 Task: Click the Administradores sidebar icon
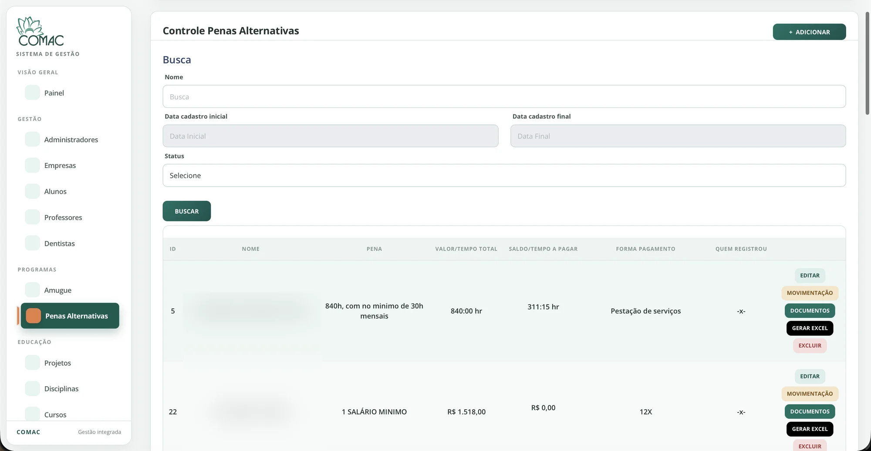[32, 139]
